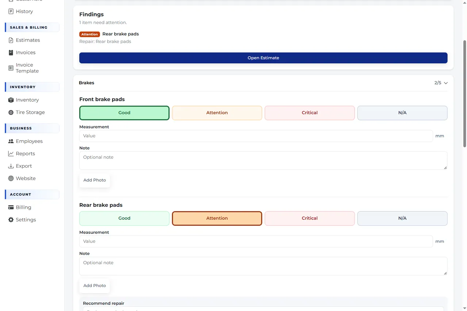Mark Rear brake pads as Good
467x311 pixels.
coord(124,218)
